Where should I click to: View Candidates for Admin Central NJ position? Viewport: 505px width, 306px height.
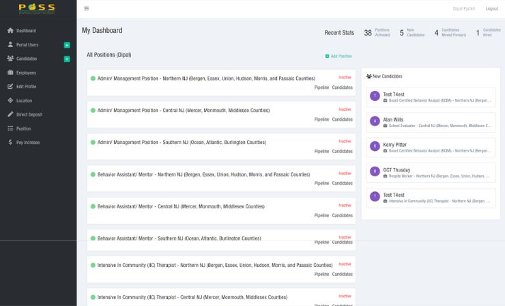coord(343,120)
